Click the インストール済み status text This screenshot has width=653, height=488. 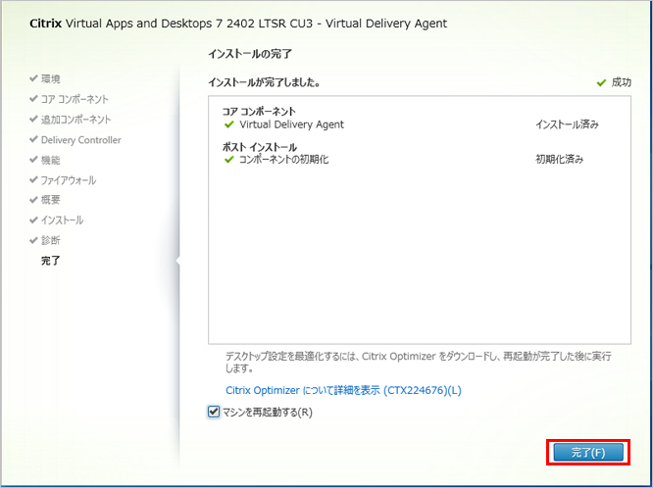coord(567,125)
